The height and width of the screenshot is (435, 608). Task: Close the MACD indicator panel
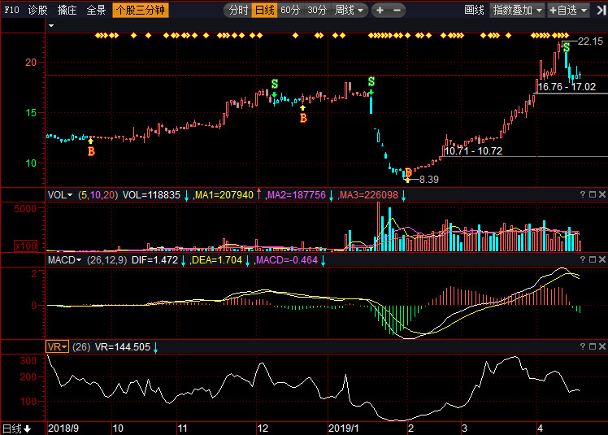601,260
